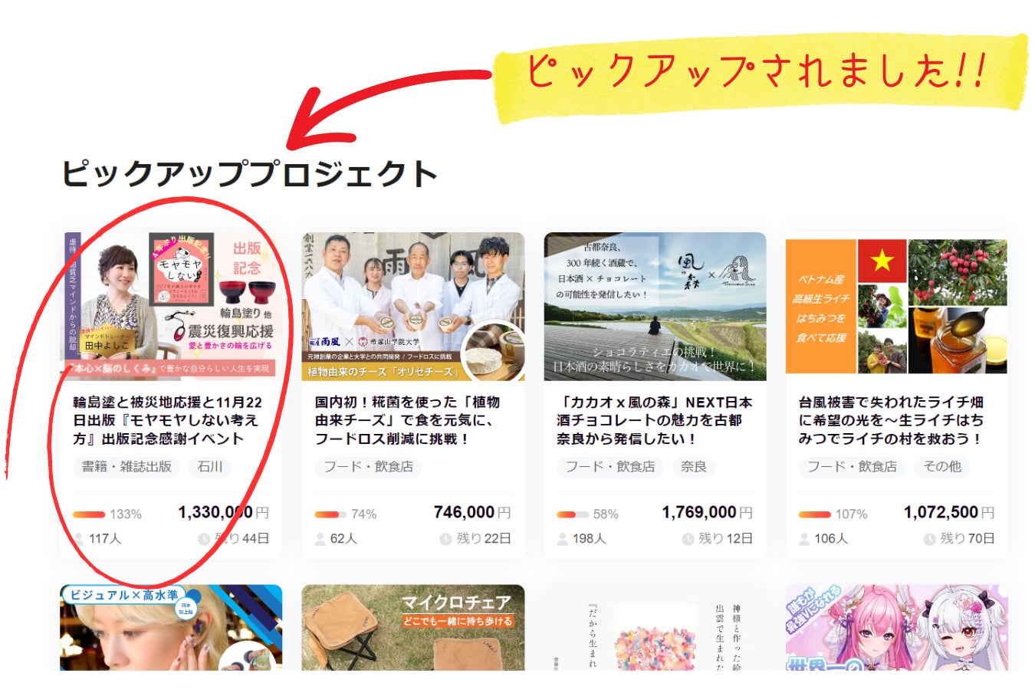Open the 輪島塗と被災地応援 project title link
The height and width of the screenshot is (690, 1035).
tap(168, 420)
